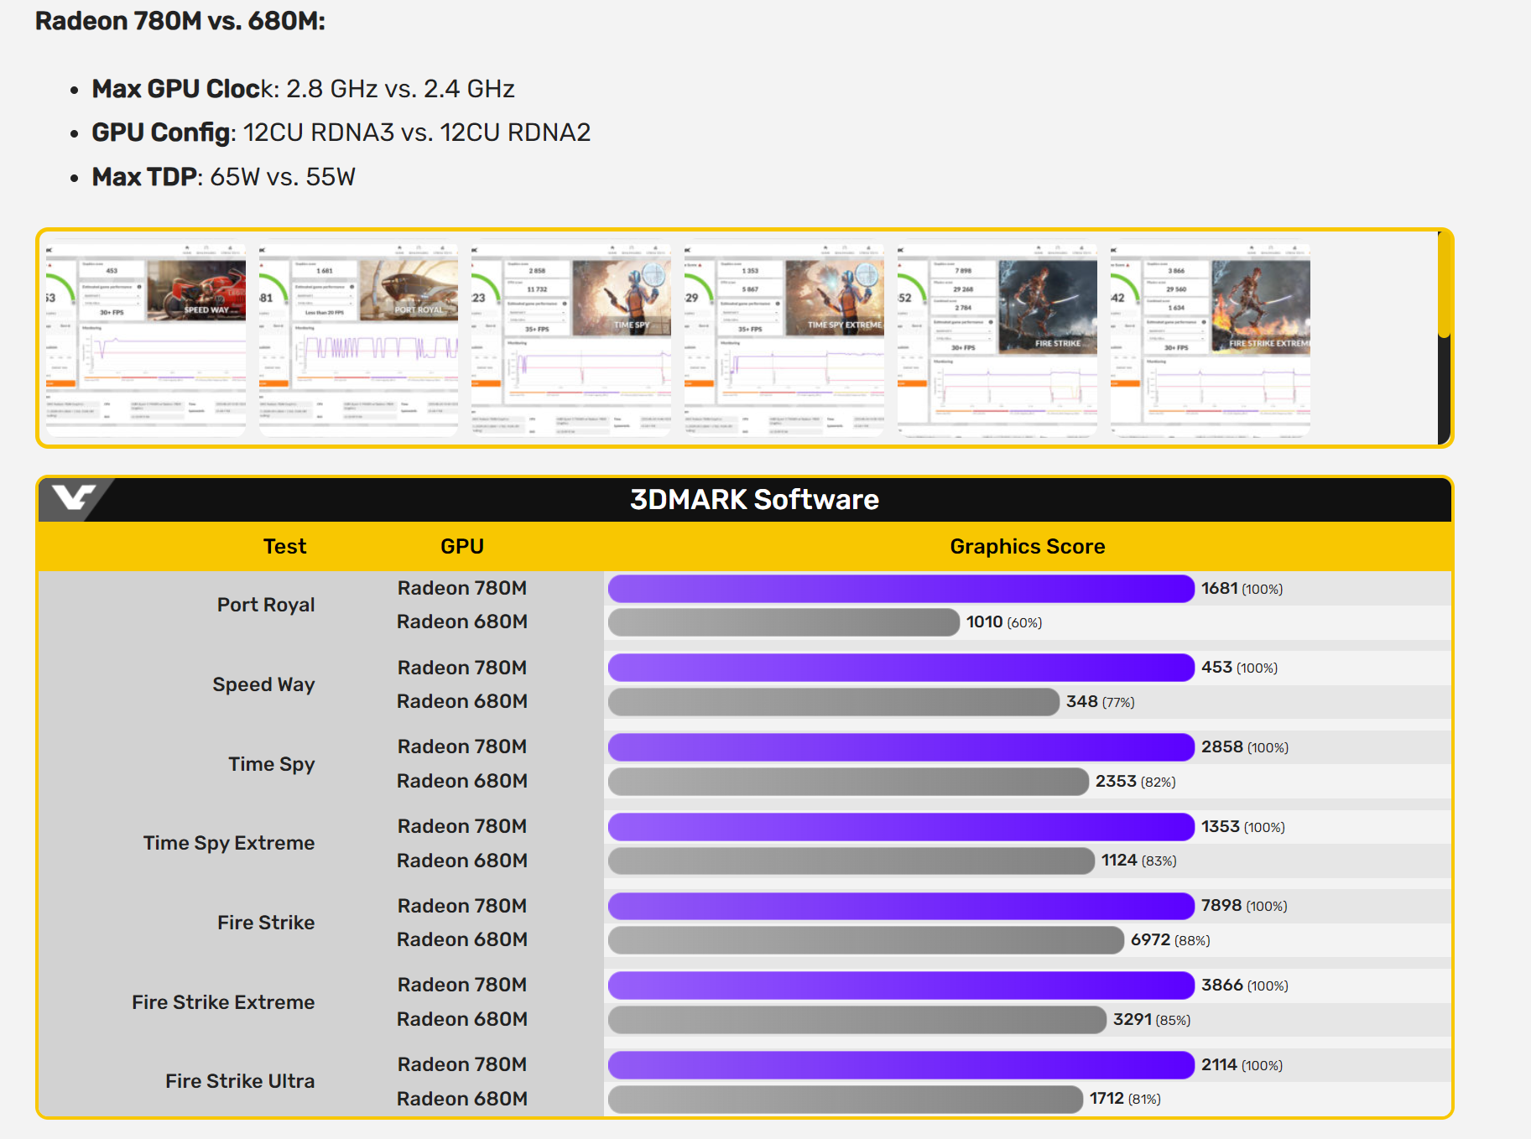The image size is (1531, 1139).
Task: Click Radeon 680M in the Speed Way row
Action: click(x=462, y=701)
